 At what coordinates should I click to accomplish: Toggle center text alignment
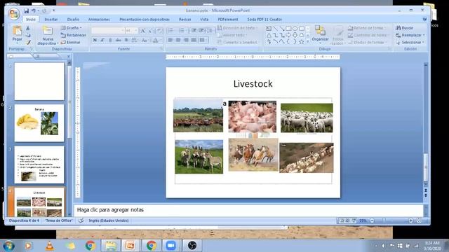pos(178,40)
